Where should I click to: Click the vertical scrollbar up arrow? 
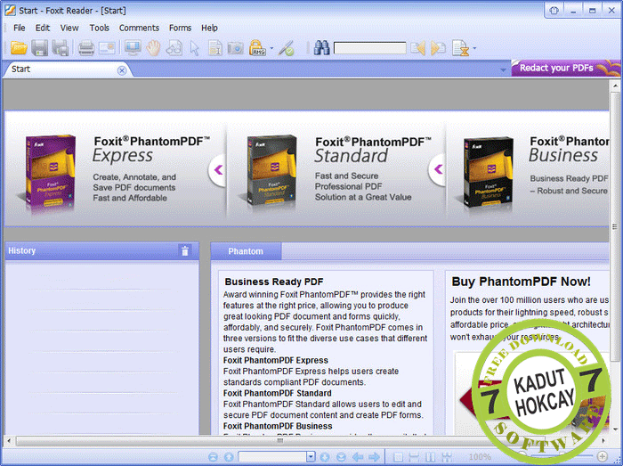[x=615, y=86]
